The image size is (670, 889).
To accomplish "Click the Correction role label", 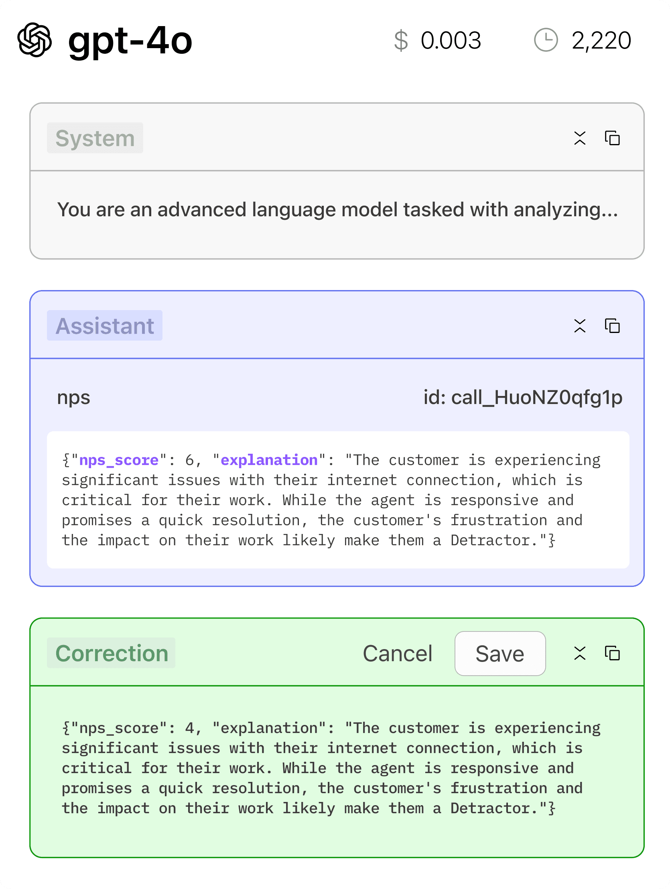I will [111, 653].
